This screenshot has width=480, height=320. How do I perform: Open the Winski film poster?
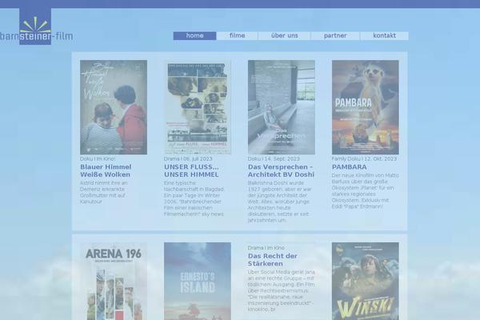point(366,281)
